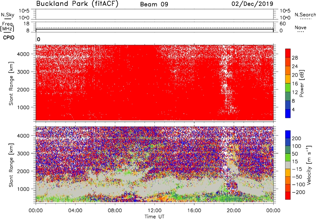Click the '04:00' time tick label

click(x=75, y=211)
